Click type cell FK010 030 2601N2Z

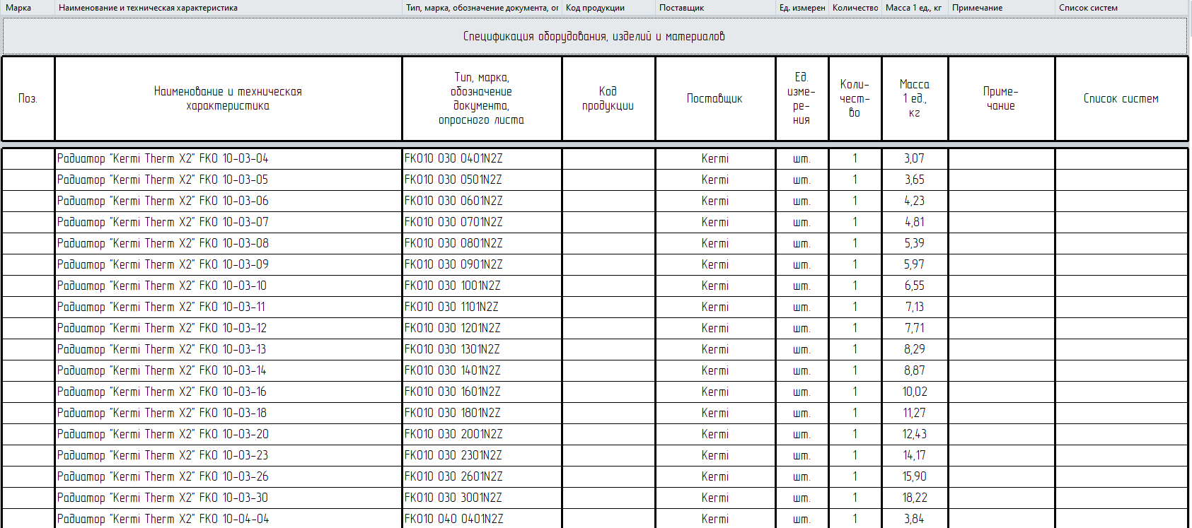[482, 476]
